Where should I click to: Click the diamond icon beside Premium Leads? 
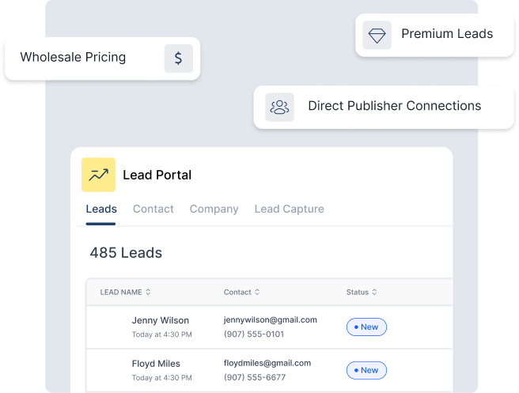pos(377,35)
